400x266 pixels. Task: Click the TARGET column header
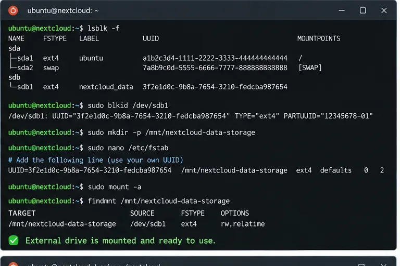(22, 213)
